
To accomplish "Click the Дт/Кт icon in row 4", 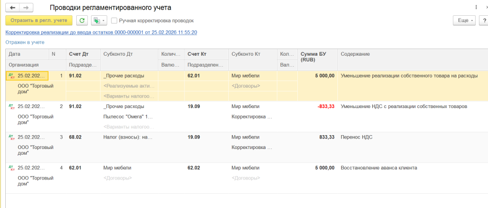I will click(x=12, y=168).
